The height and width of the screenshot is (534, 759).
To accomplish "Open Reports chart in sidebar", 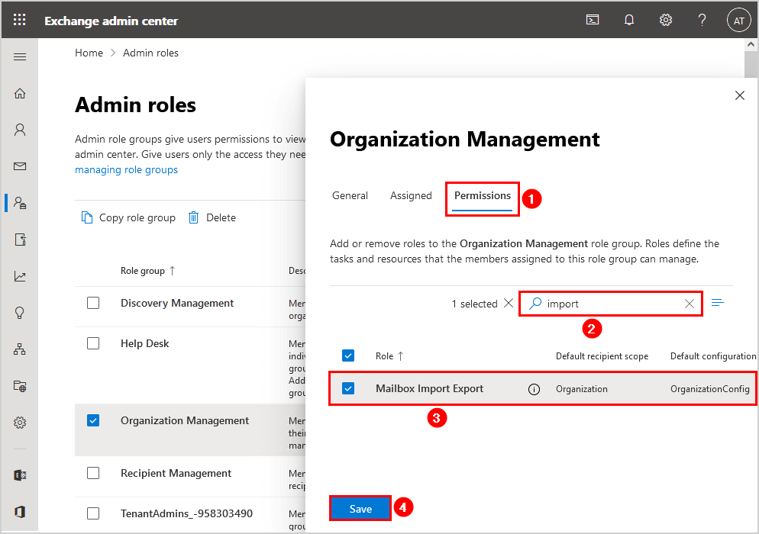I will click(20, 276).
